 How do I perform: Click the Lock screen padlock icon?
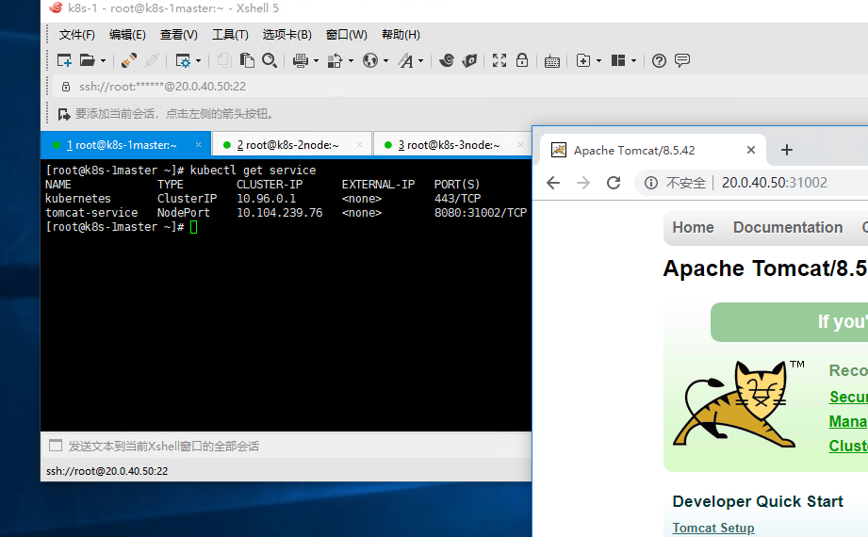(x=522, y=59)
